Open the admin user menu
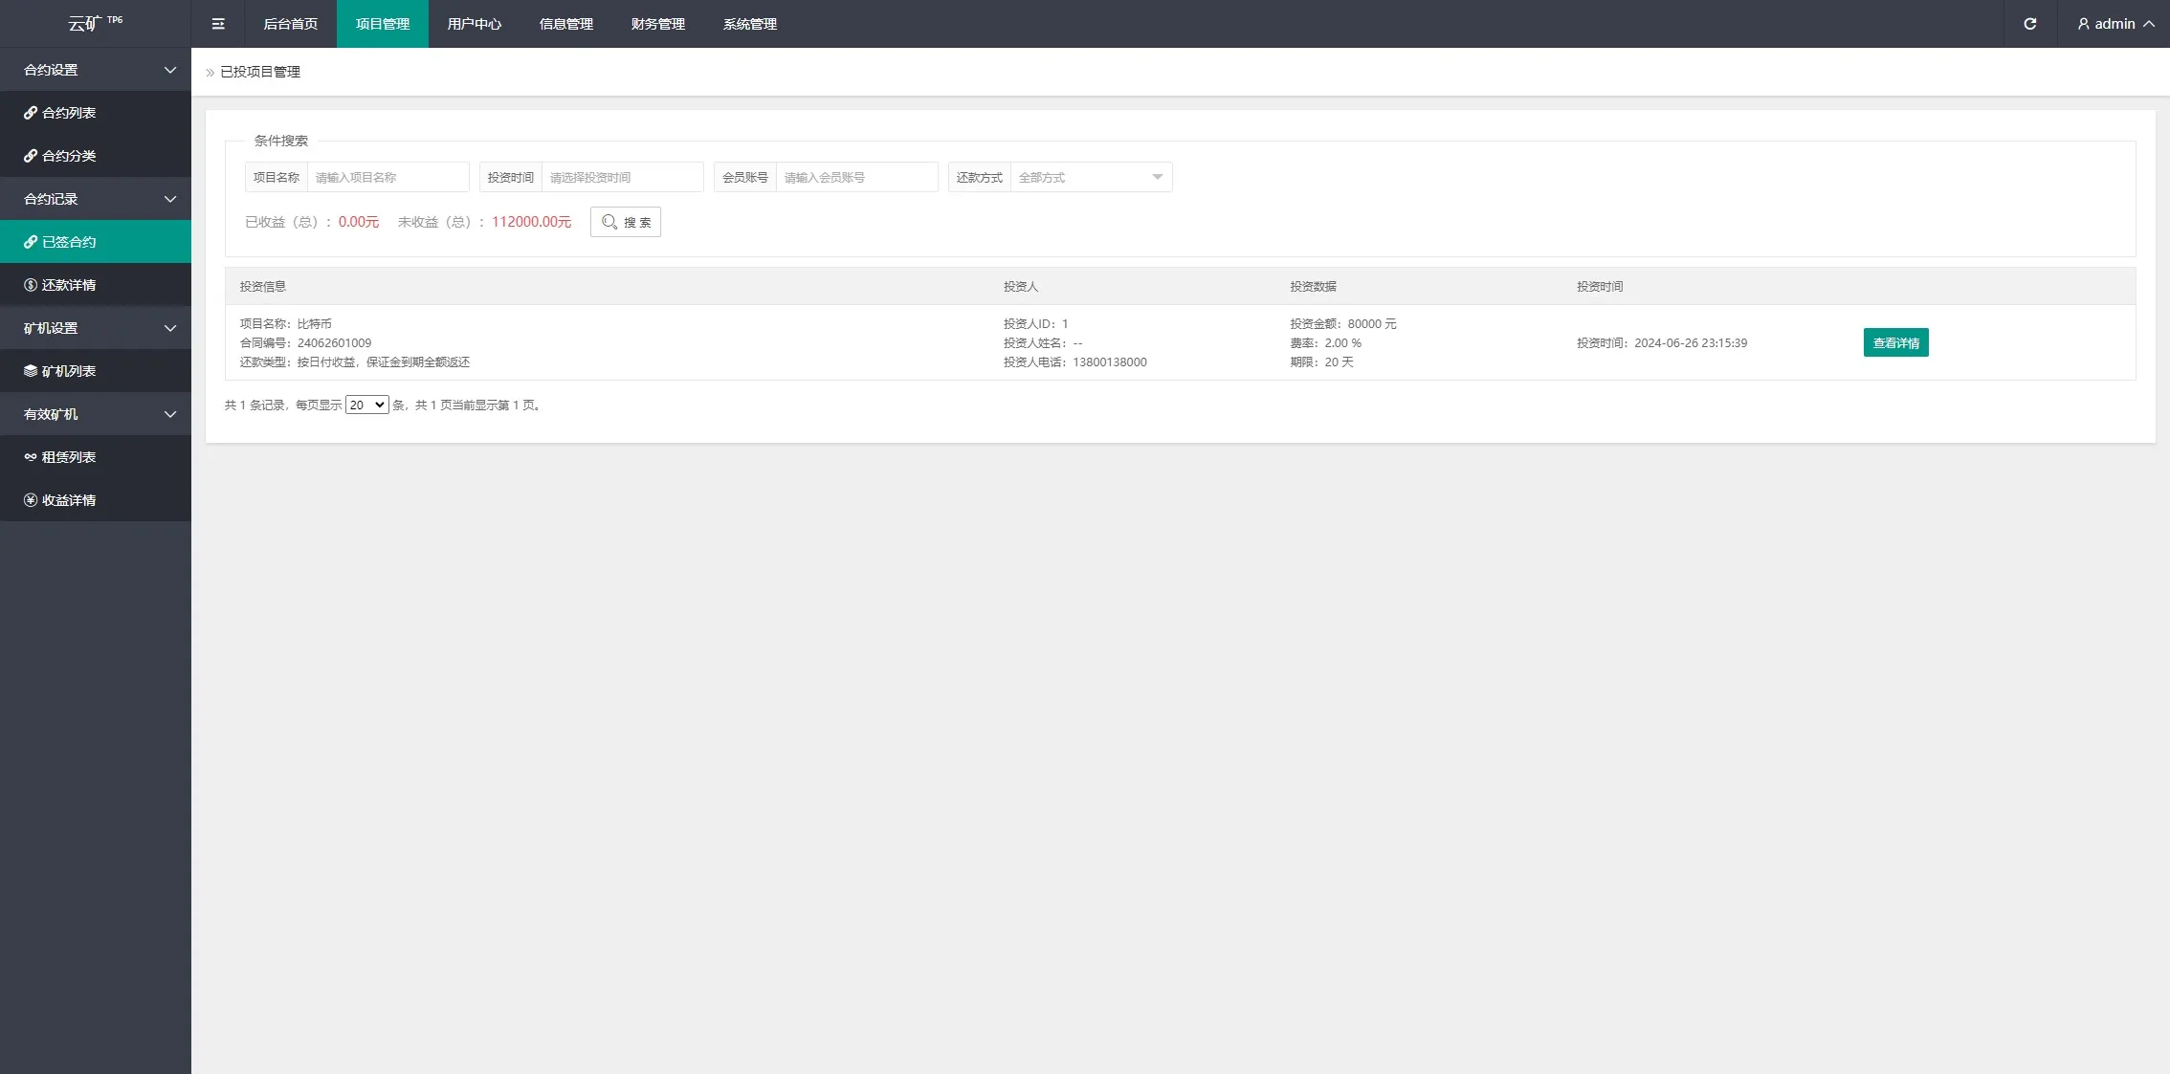Screen dimensions: 2170x1074 (2115, 24)
